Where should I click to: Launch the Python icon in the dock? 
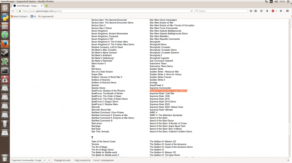click(5, 17)
